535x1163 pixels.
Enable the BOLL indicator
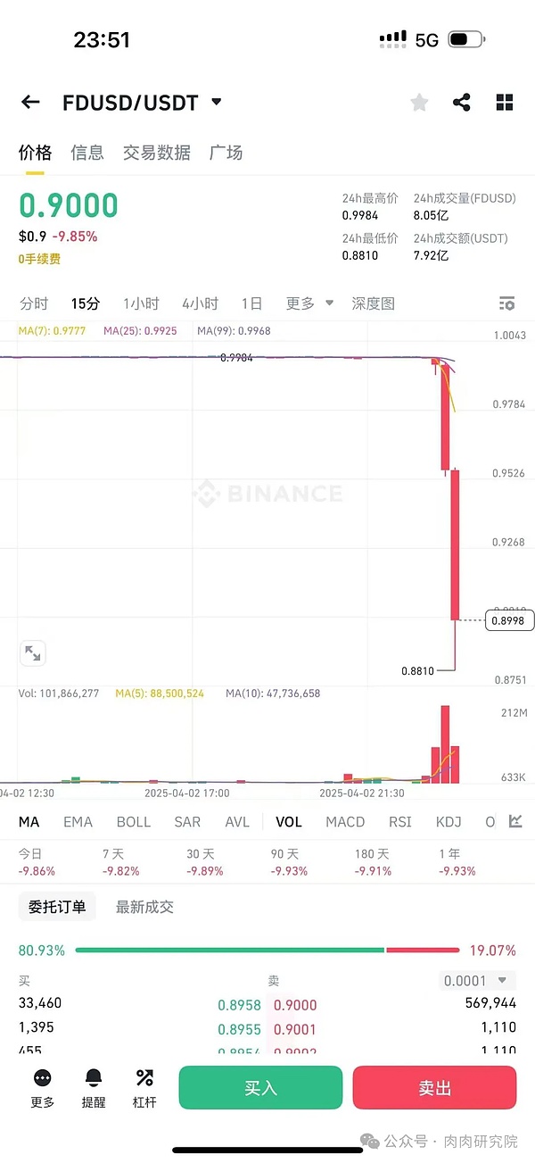[x=134, y=822]
